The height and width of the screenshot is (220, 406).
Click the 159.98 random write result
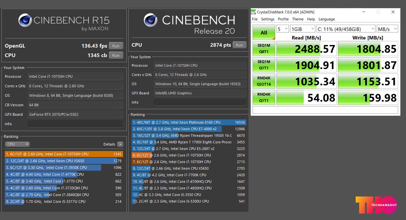(x=368, y=97)
